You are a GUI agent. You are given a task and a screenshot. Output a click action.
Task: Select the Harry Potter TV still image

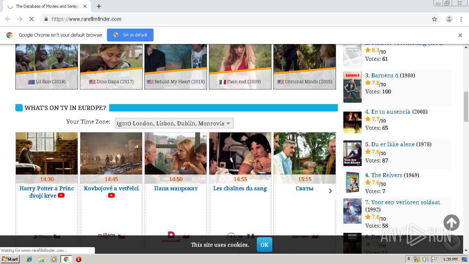tap(47, 154)
